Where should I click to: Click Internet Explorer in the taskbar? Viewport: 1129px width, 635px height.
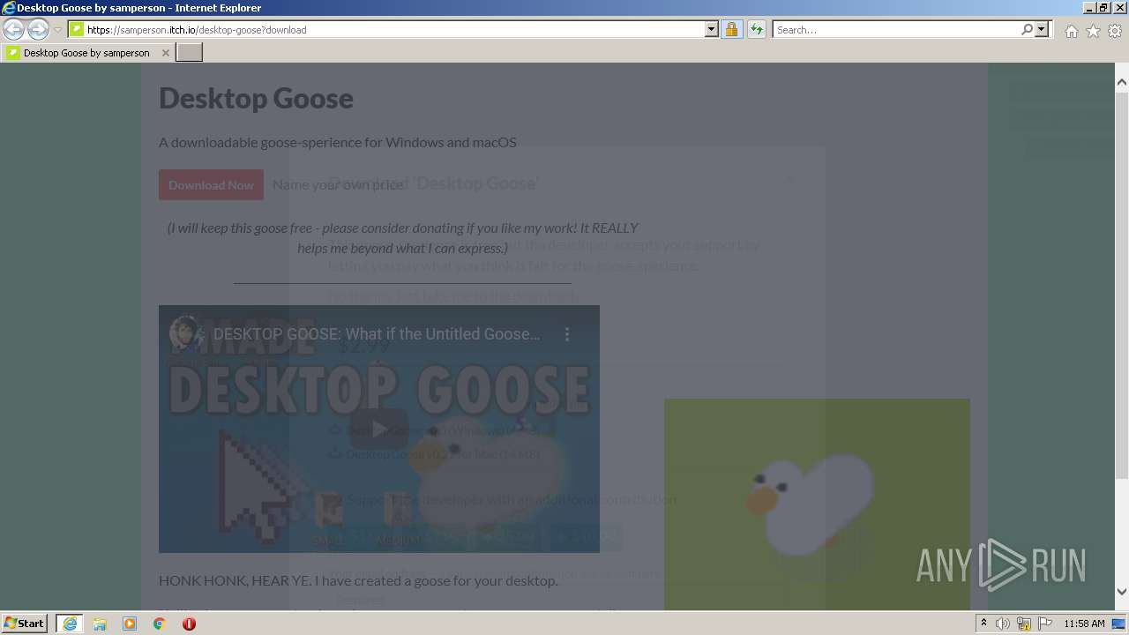point(70,624)
